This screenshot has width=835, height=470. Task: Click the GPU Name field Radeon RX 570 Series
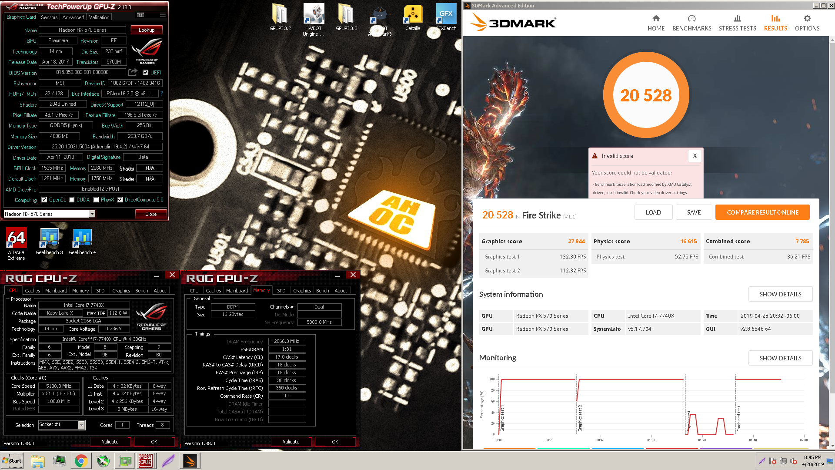coord(82,30)
